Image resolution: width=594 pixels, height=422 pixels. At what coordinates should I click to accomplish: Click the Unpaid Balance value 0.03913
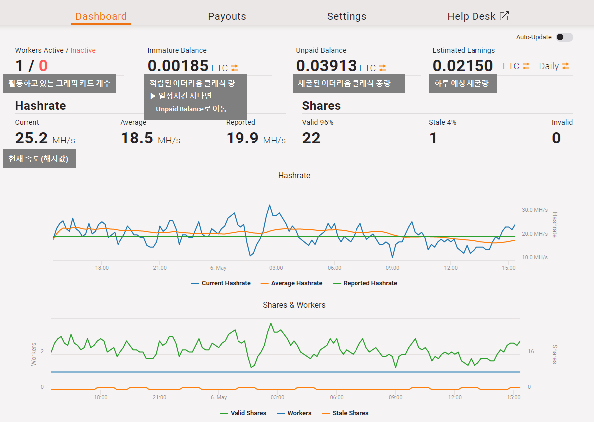click(x=327, y=66)
